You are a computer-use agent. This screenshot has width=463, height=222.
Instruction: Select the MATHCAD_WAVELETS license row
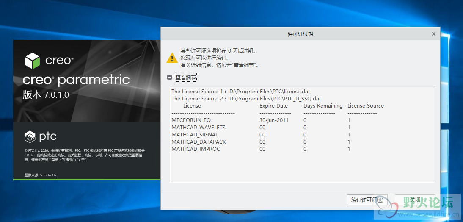click(261, 128)
